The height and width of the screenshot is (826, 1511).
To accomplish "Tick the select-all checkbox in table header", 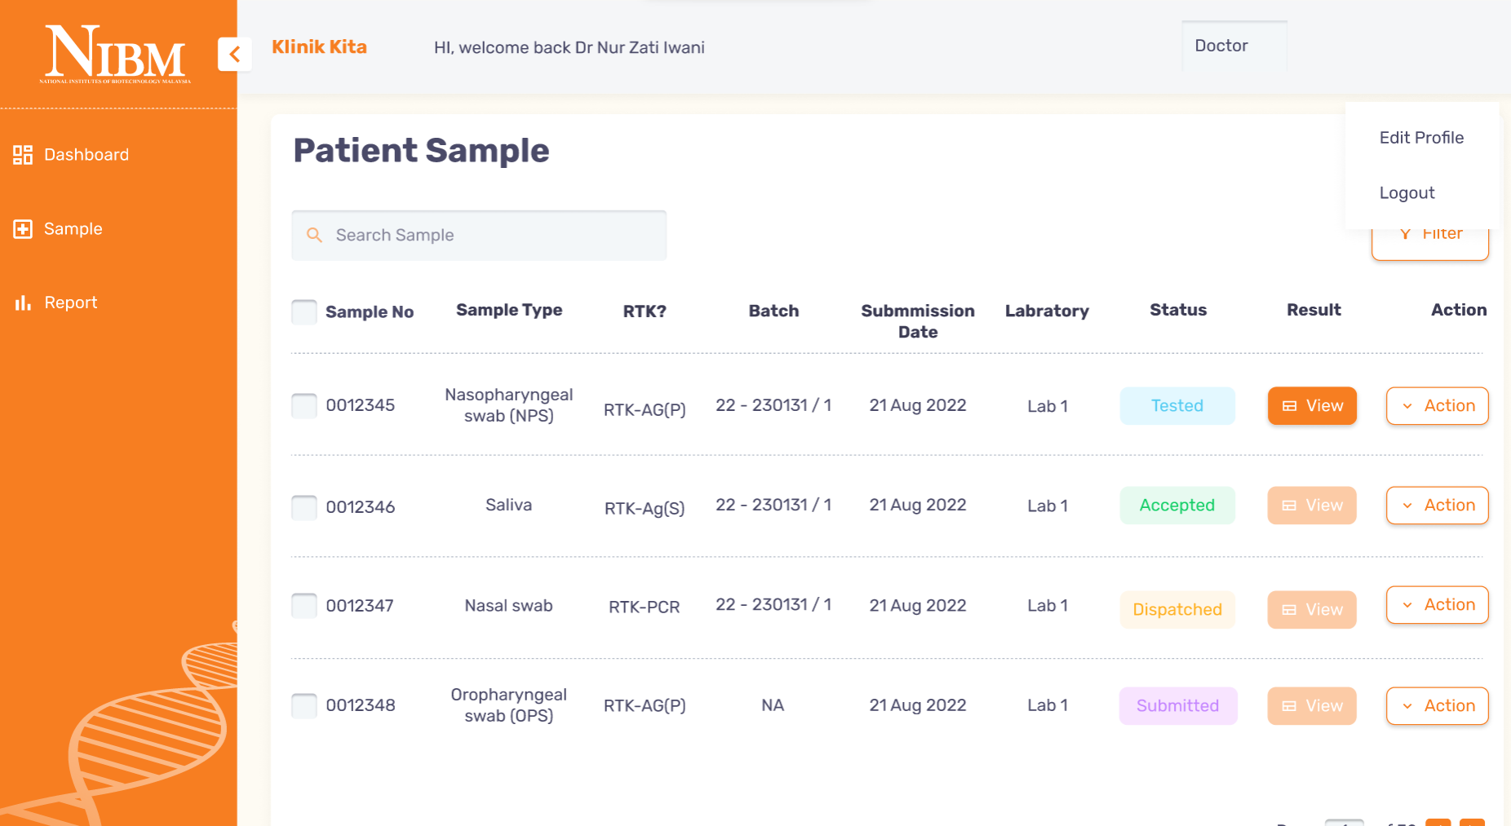I will click(304, 311).
